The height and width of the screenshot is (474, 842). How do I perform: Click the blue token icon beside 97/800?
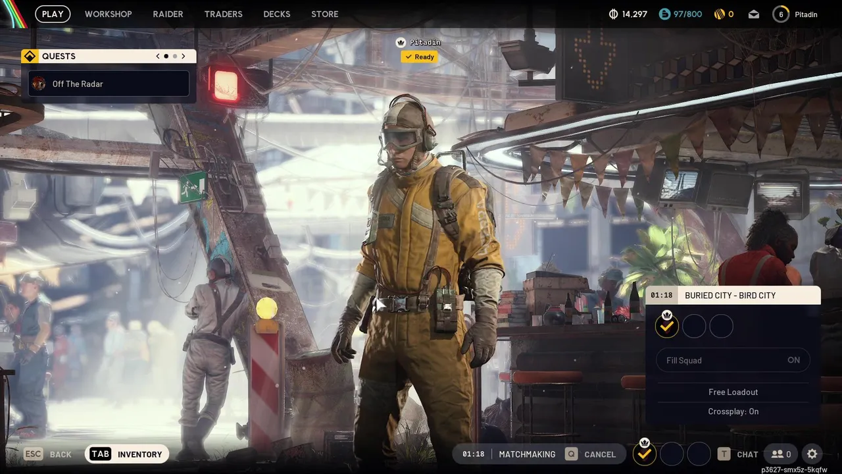coord(664,14)
